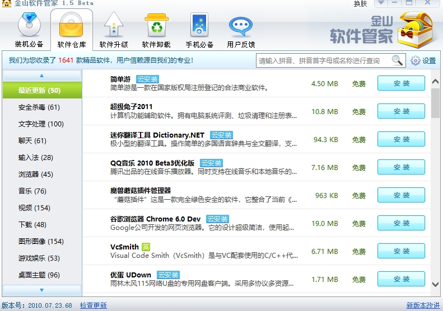The height and width of the screenshot is (311, 443).
Task: Click the treasure chest logo
Action: click(x=415, y=30)
